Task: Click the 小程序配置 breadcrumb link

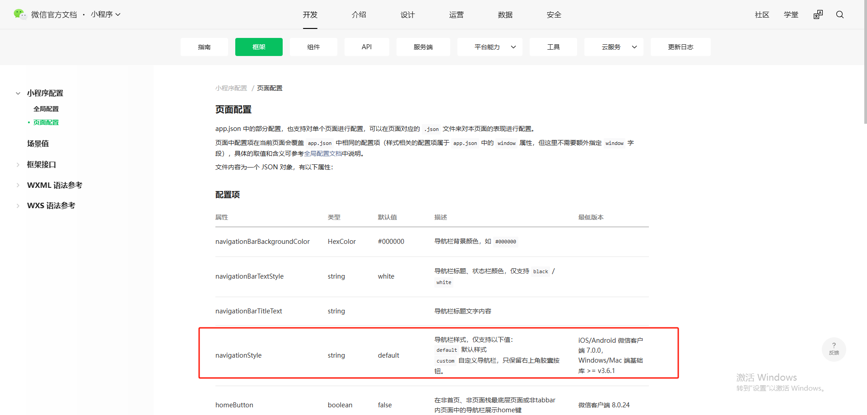Action: tap(231, 88)
